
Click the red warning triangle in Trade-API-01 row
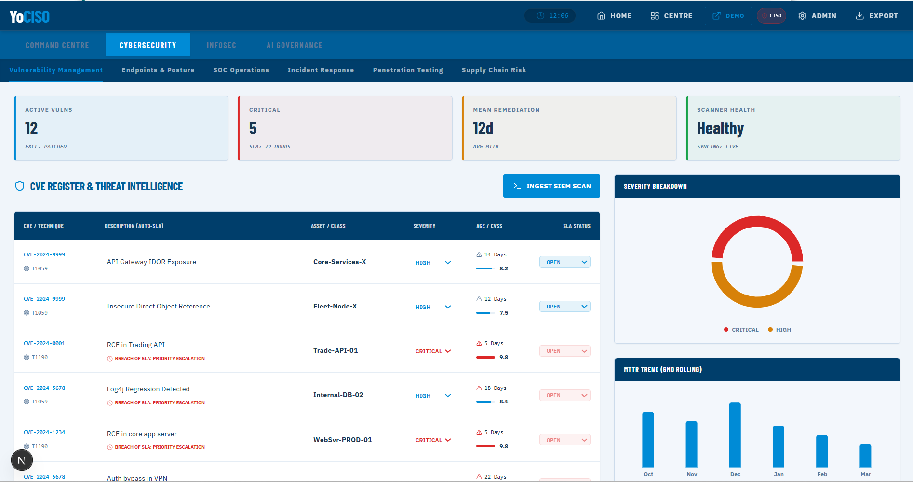pyautogui.click(x=479, y=343)
